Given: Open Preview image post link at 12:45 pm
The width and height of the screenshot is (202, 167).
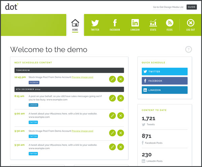Looking at the screenshot, I should pyautogui.click(x=82, y=77).
